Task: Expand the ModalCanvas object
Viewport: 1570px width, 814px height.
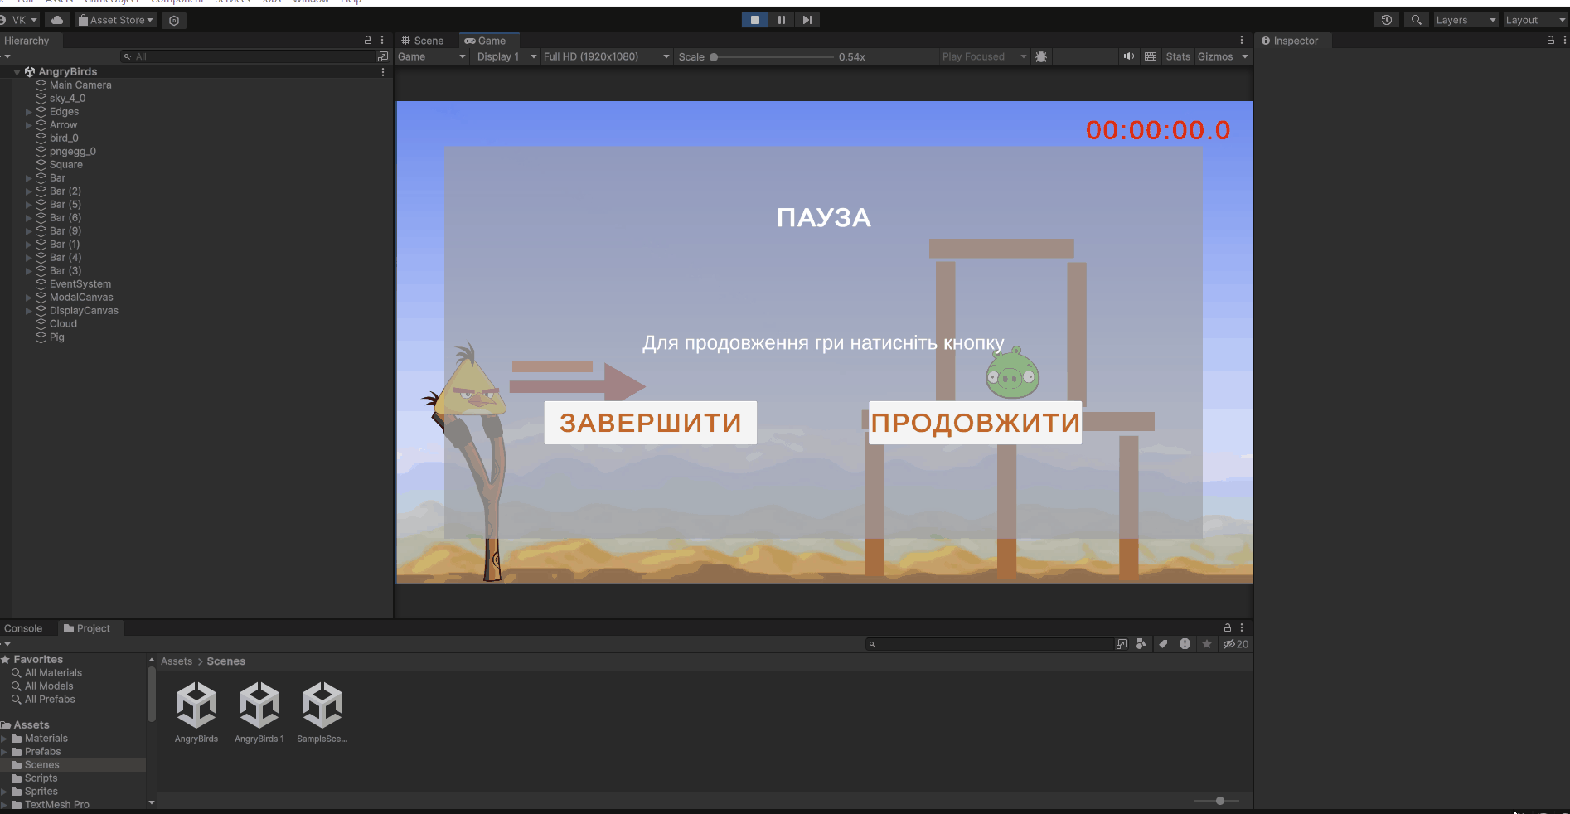Action: click(x=28, y=298)
